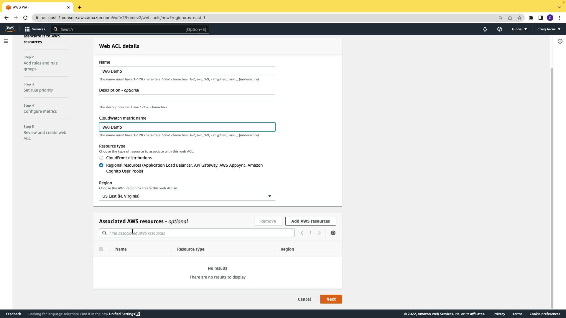Open the info panel icon at right

click(560, 41)
